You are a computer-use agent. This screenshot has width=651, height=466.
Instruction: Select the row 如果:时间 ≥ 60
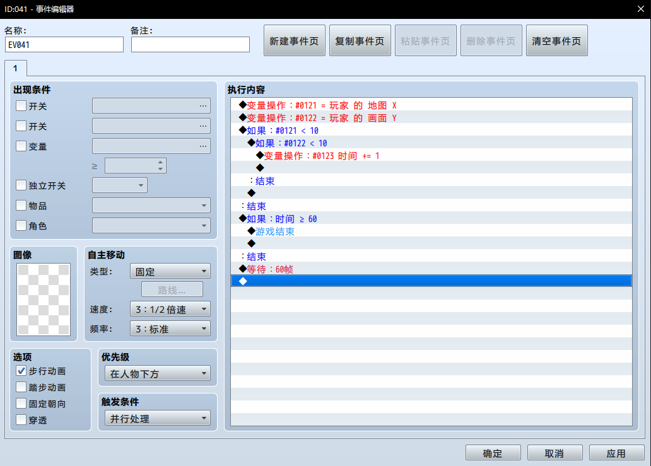(431, 219)
